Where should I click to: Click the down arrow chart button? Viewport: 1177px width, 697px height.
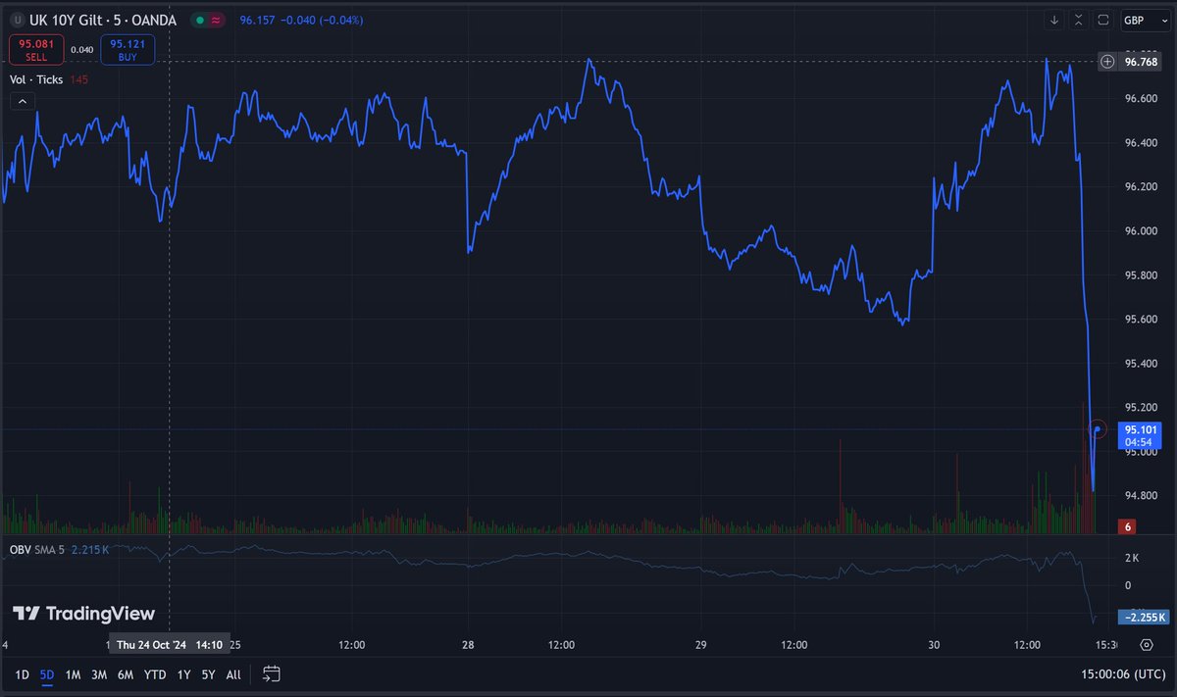point(1054,20)
